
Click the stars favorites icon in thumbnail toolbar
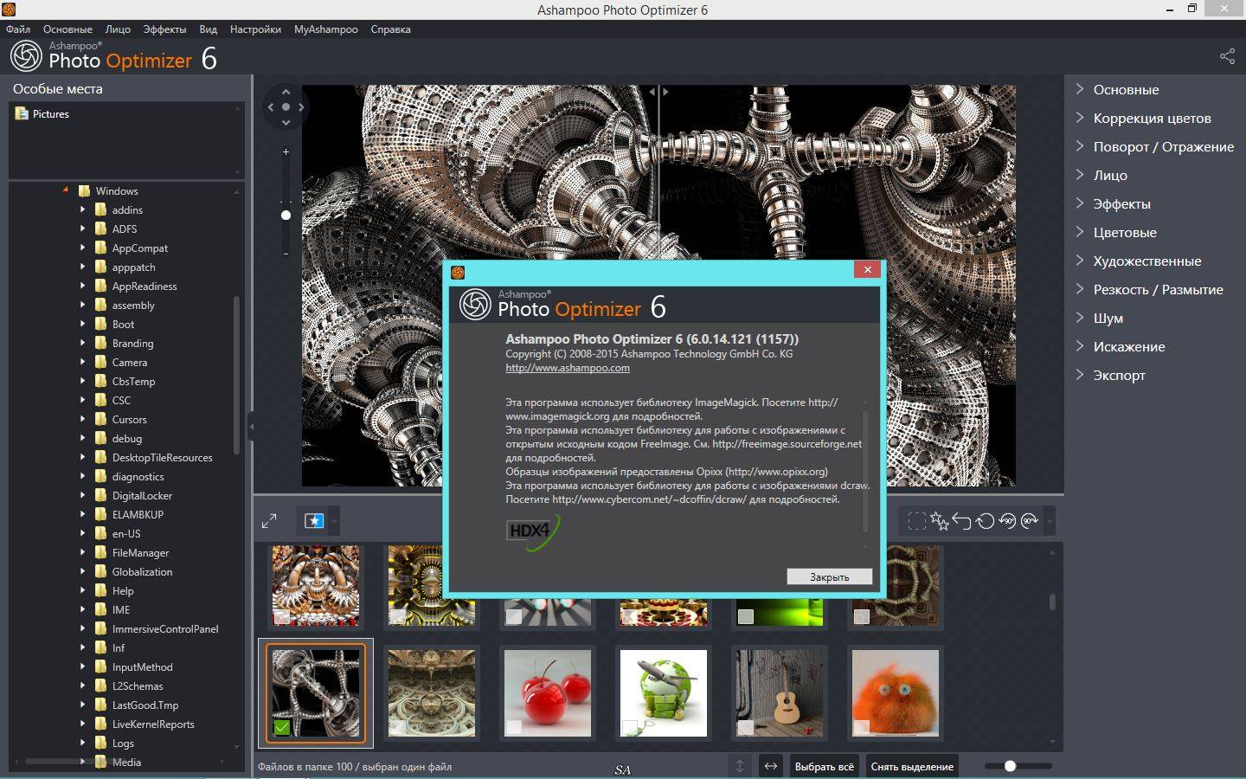(940, 521)
